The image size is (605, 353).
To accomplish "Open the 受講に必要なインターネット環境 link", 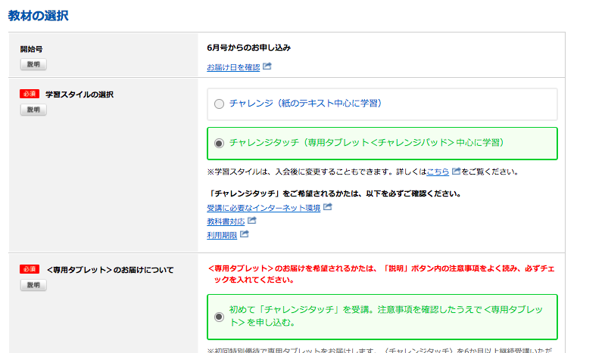I will click(264, 208).
